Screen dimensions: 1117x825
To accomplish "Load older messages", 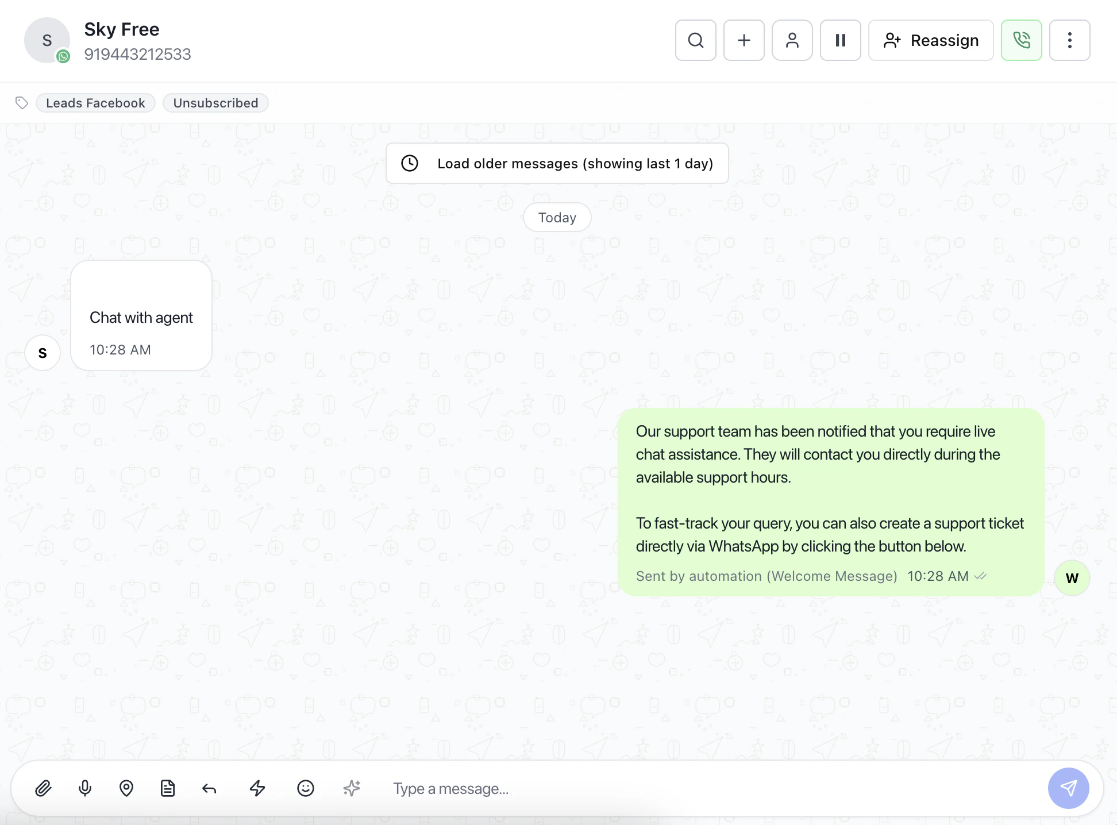I will (557, 164).
